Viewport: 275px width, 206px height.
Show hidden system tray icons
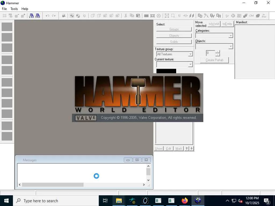[x=227, y=201]
